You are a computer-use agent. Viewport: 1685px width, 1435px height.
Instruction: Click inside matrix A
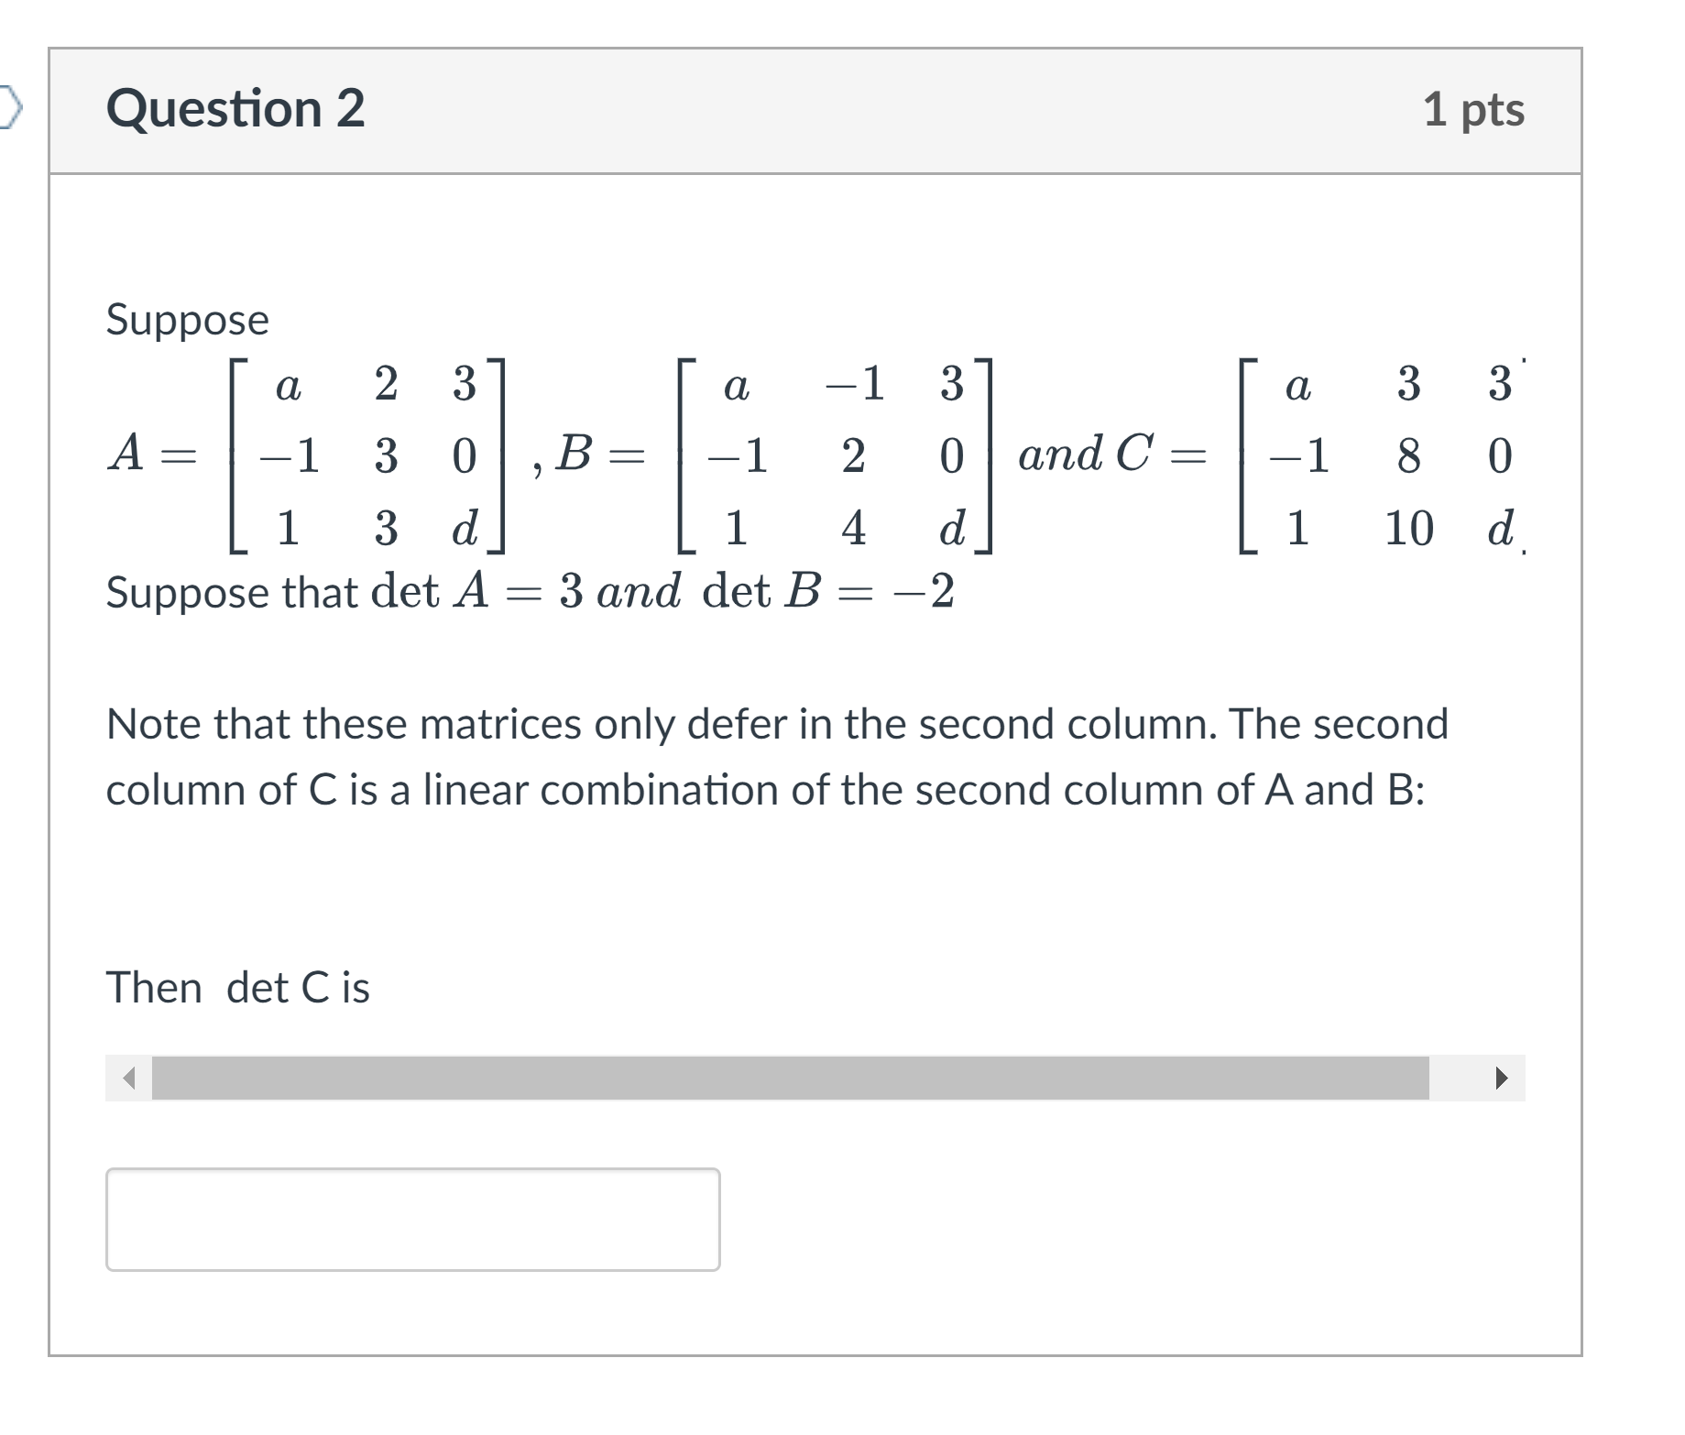tap(367, 455)
